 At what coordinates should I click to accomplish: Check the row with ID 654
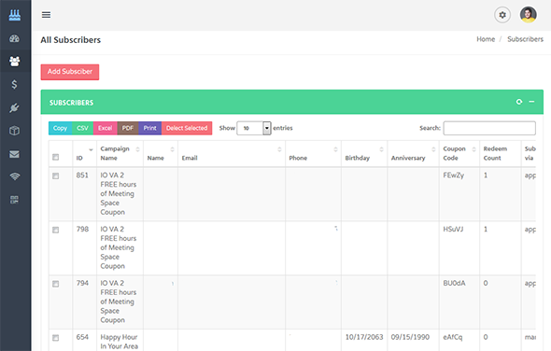55,338
